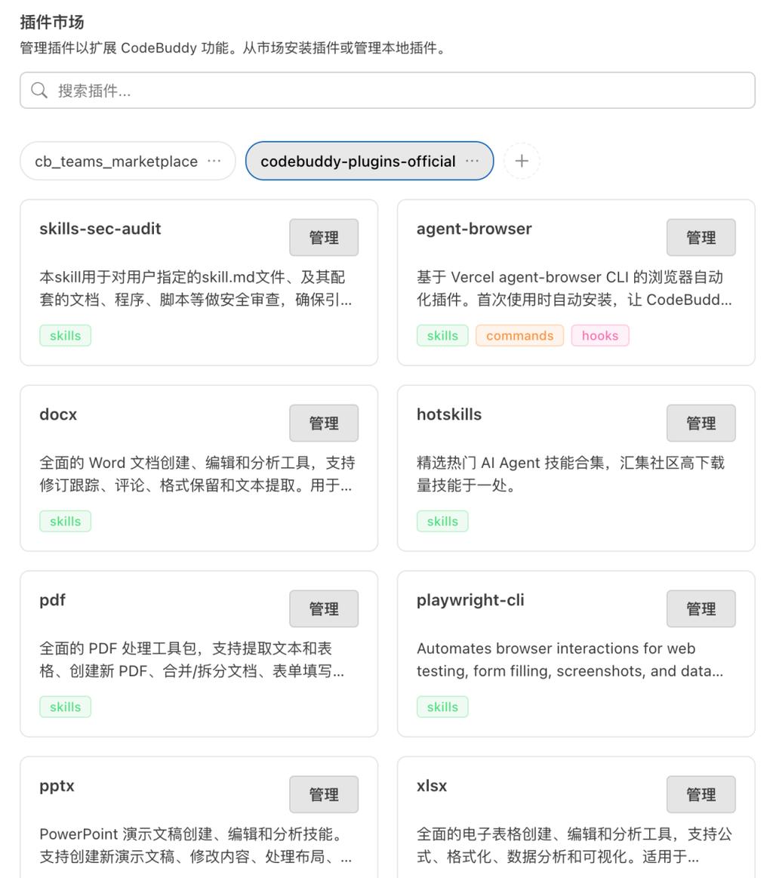Click the plus icon to add a plugin source
773x878 pixels.
[522, 161]
